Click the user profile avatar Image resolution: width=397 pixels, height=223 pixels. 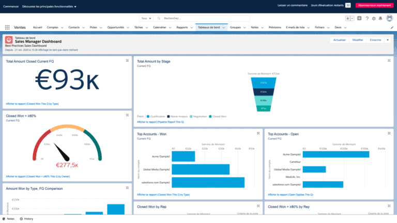389,18
